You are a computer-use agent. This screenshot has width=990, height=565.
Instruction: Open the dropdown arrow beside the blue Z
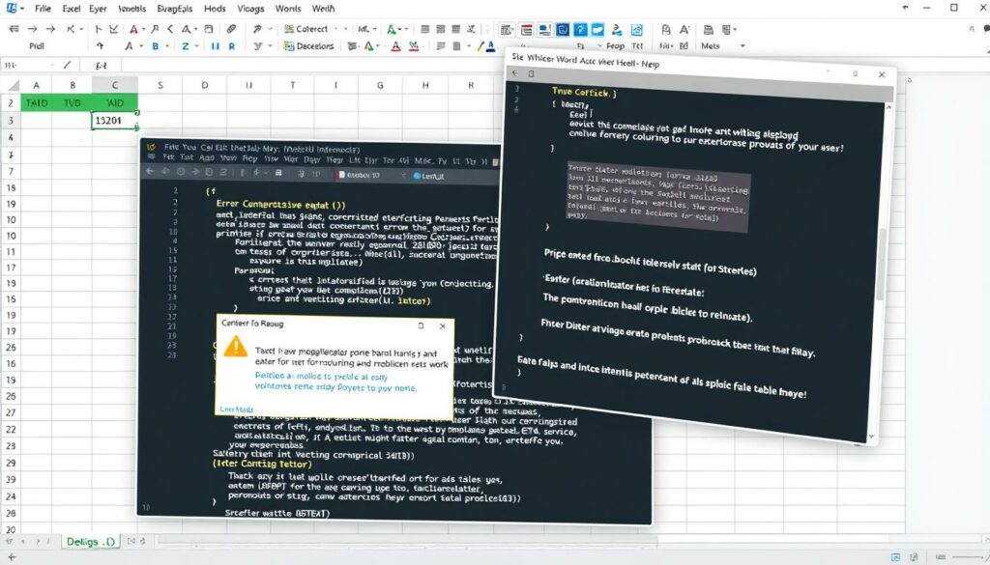[x=196, y=46]
